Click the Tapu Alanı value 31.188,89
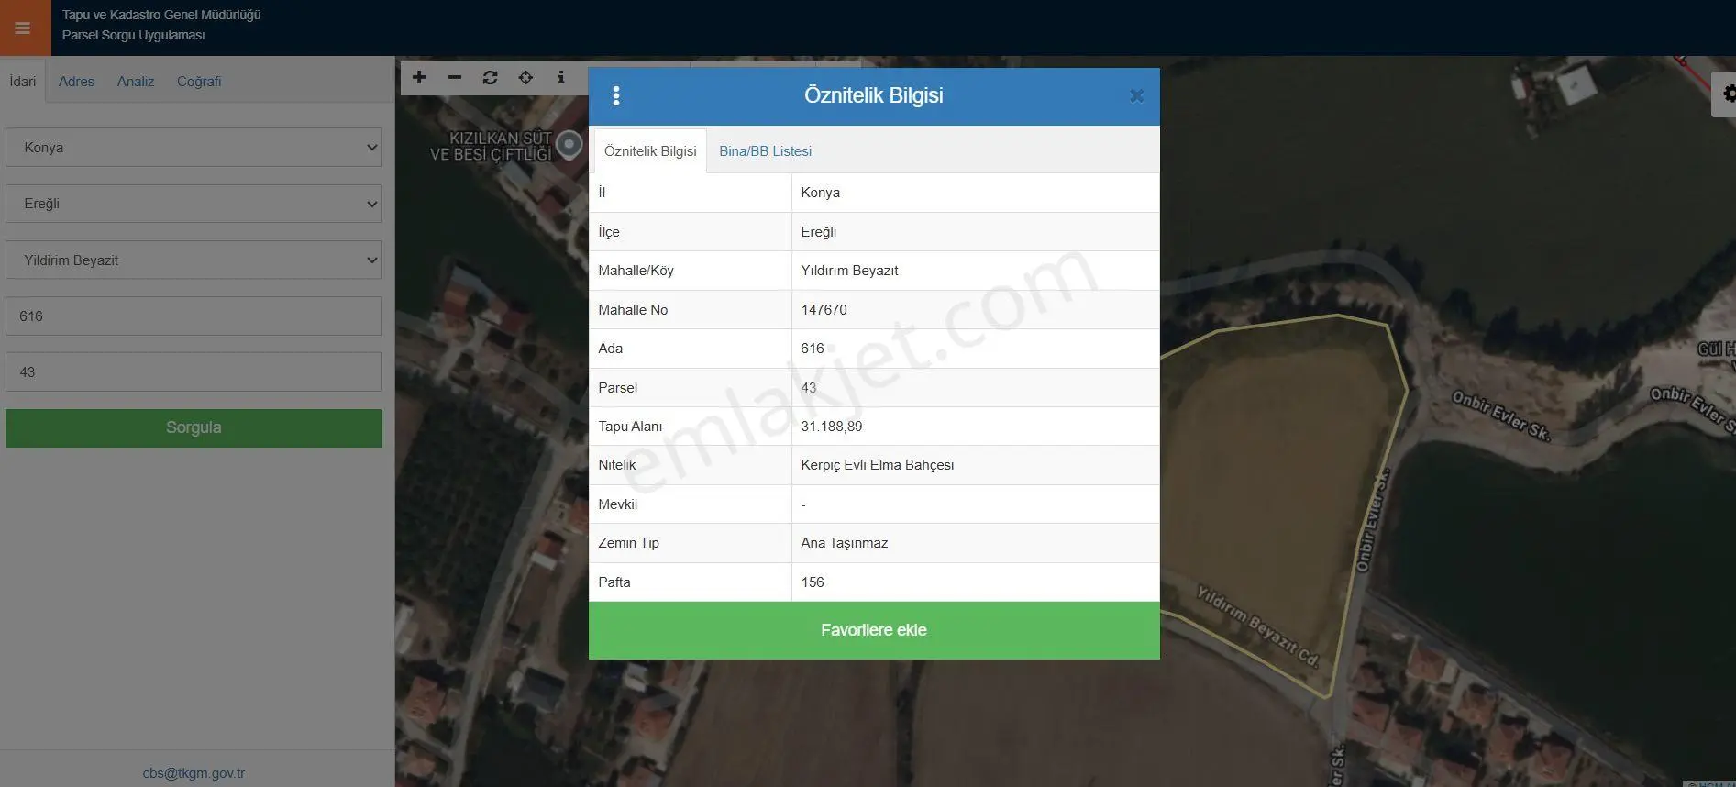1736x787 pixels. [831, 427]
